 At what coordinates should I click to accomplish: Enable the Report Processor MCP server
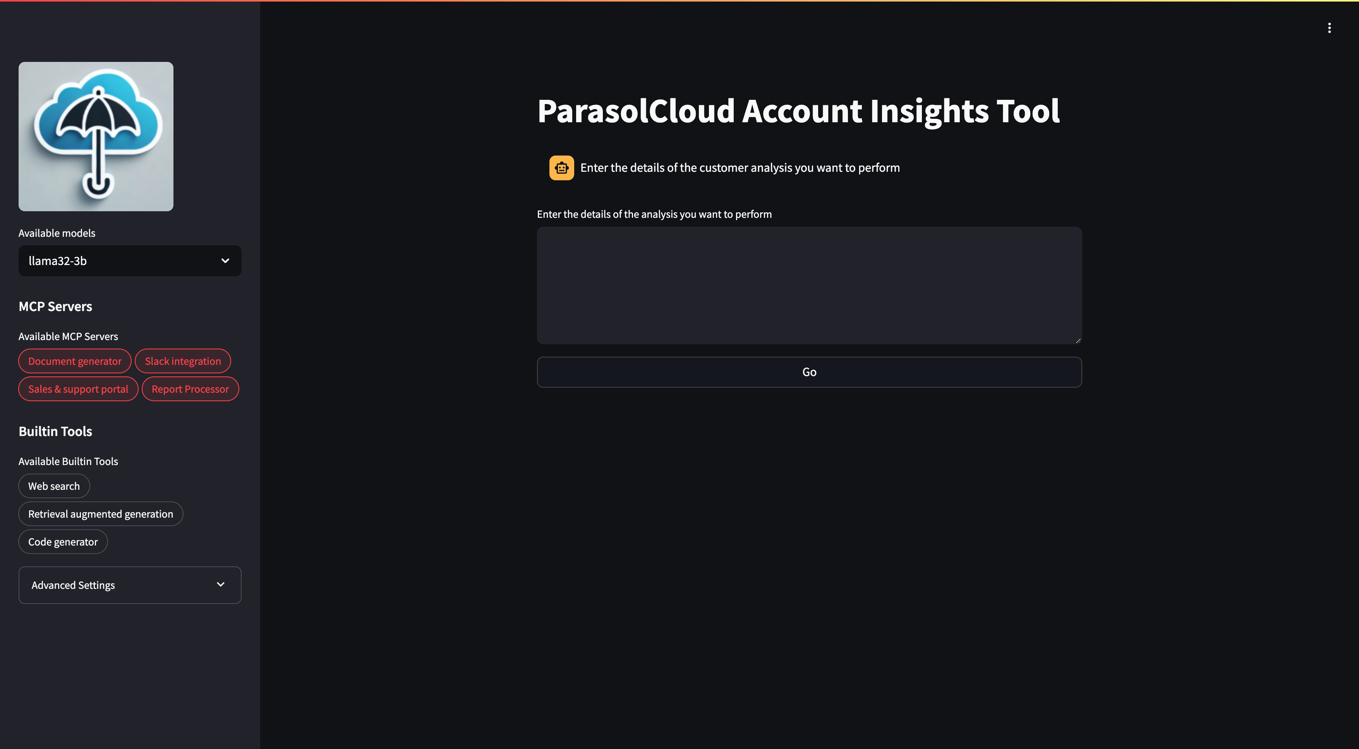tap(190, 388)
